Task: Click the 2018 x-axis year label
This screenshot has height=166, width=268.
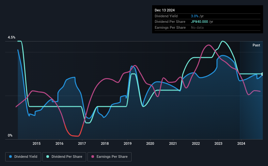Action: coord(105,143)
